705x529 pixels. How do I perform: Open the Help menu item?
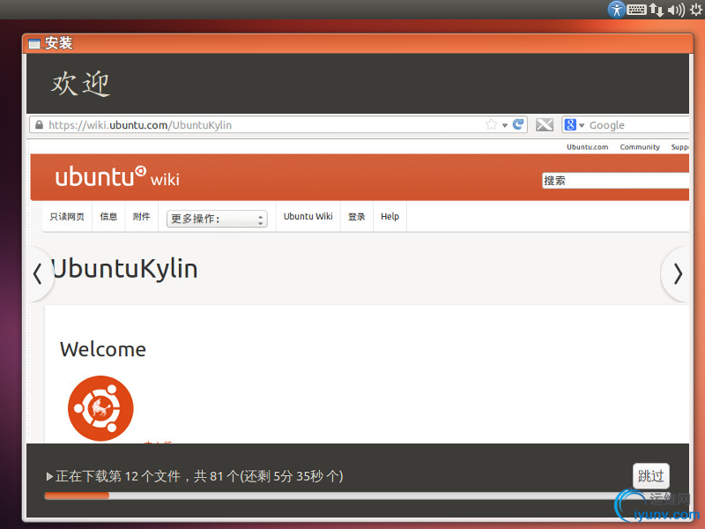390,216
